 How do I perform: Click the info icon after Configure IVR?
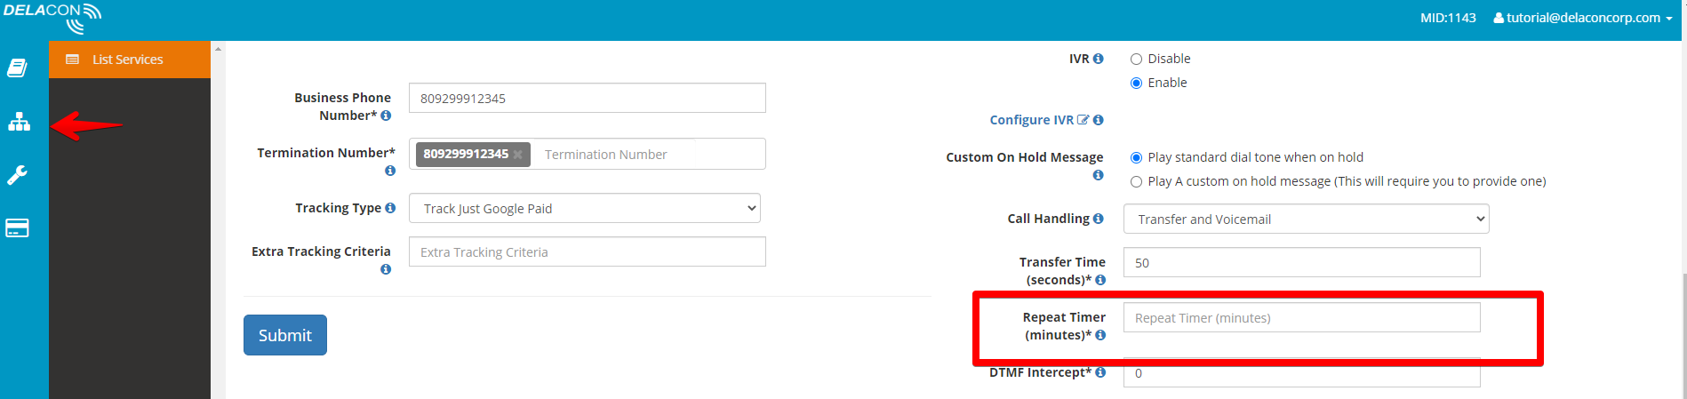pos(1099,120)
